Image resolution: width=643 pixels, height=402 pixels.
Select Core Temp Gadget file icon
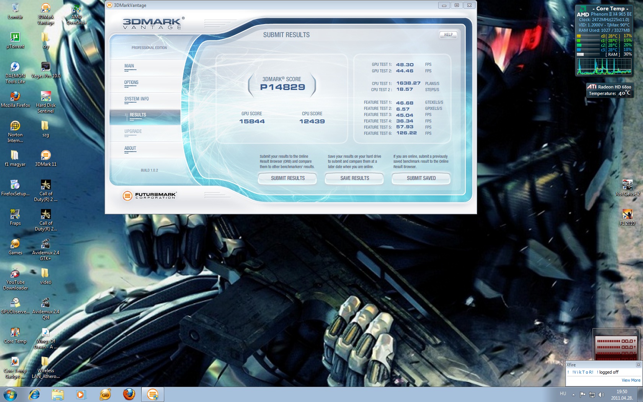pos(15,368)
